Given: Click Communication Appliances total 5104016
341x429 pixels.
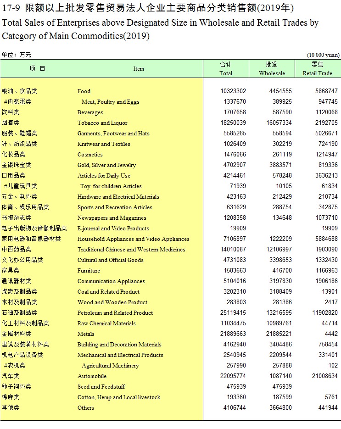Looking at the screenshot, I should pyautogui.click(x=235, y=281).
